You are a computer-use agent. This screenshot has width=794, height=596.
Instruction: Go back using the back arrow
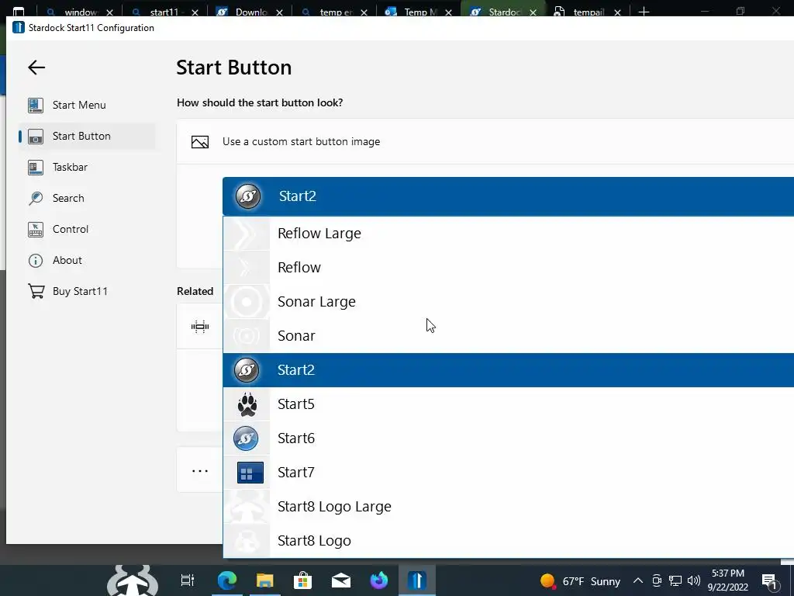tap(36, 68)
